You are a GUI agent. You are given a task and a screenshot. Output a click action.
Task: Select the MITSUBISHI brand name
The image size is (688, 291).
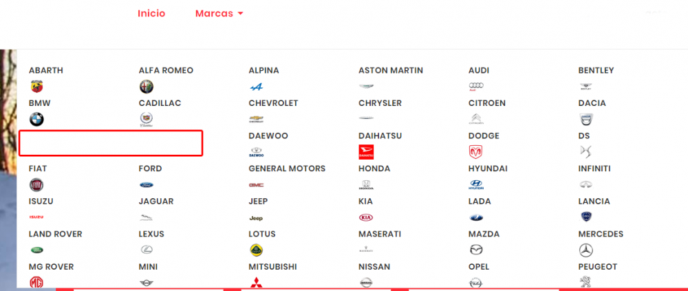click(273, 267)
